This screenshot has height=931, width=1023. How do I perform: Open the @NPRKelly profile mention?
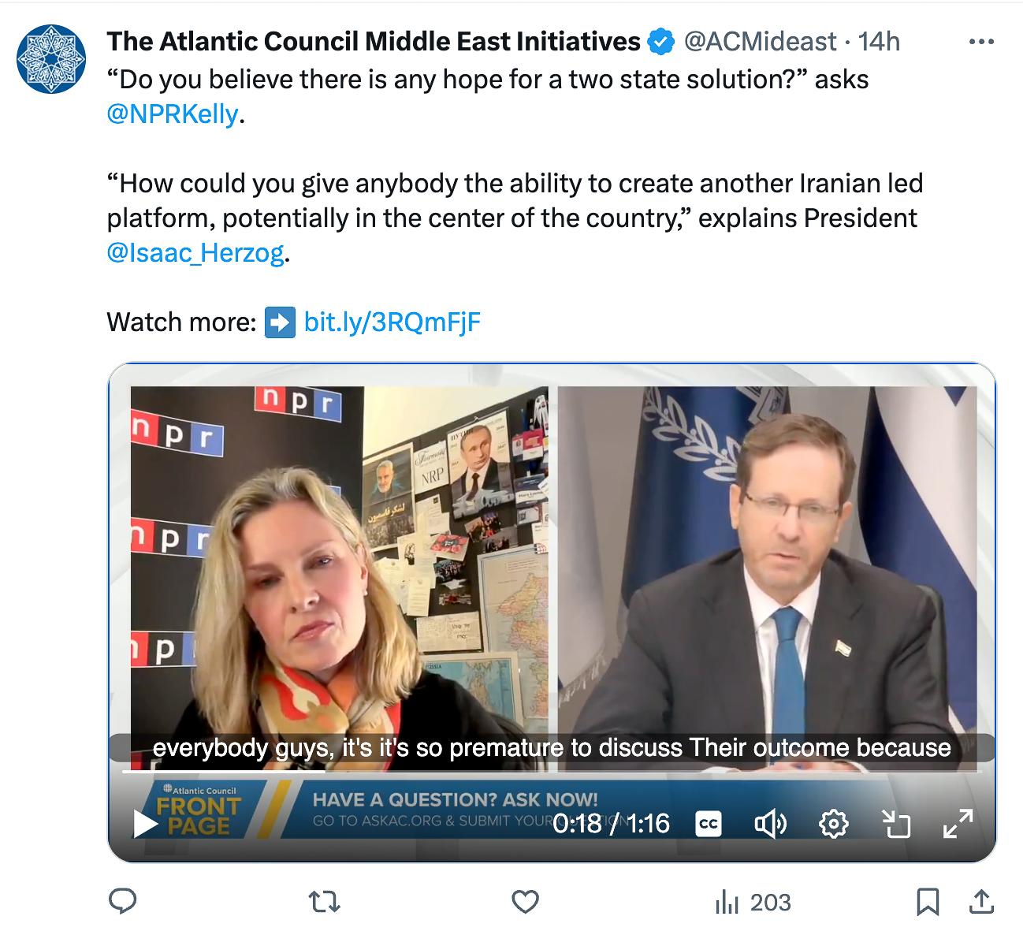coord(173,114)
